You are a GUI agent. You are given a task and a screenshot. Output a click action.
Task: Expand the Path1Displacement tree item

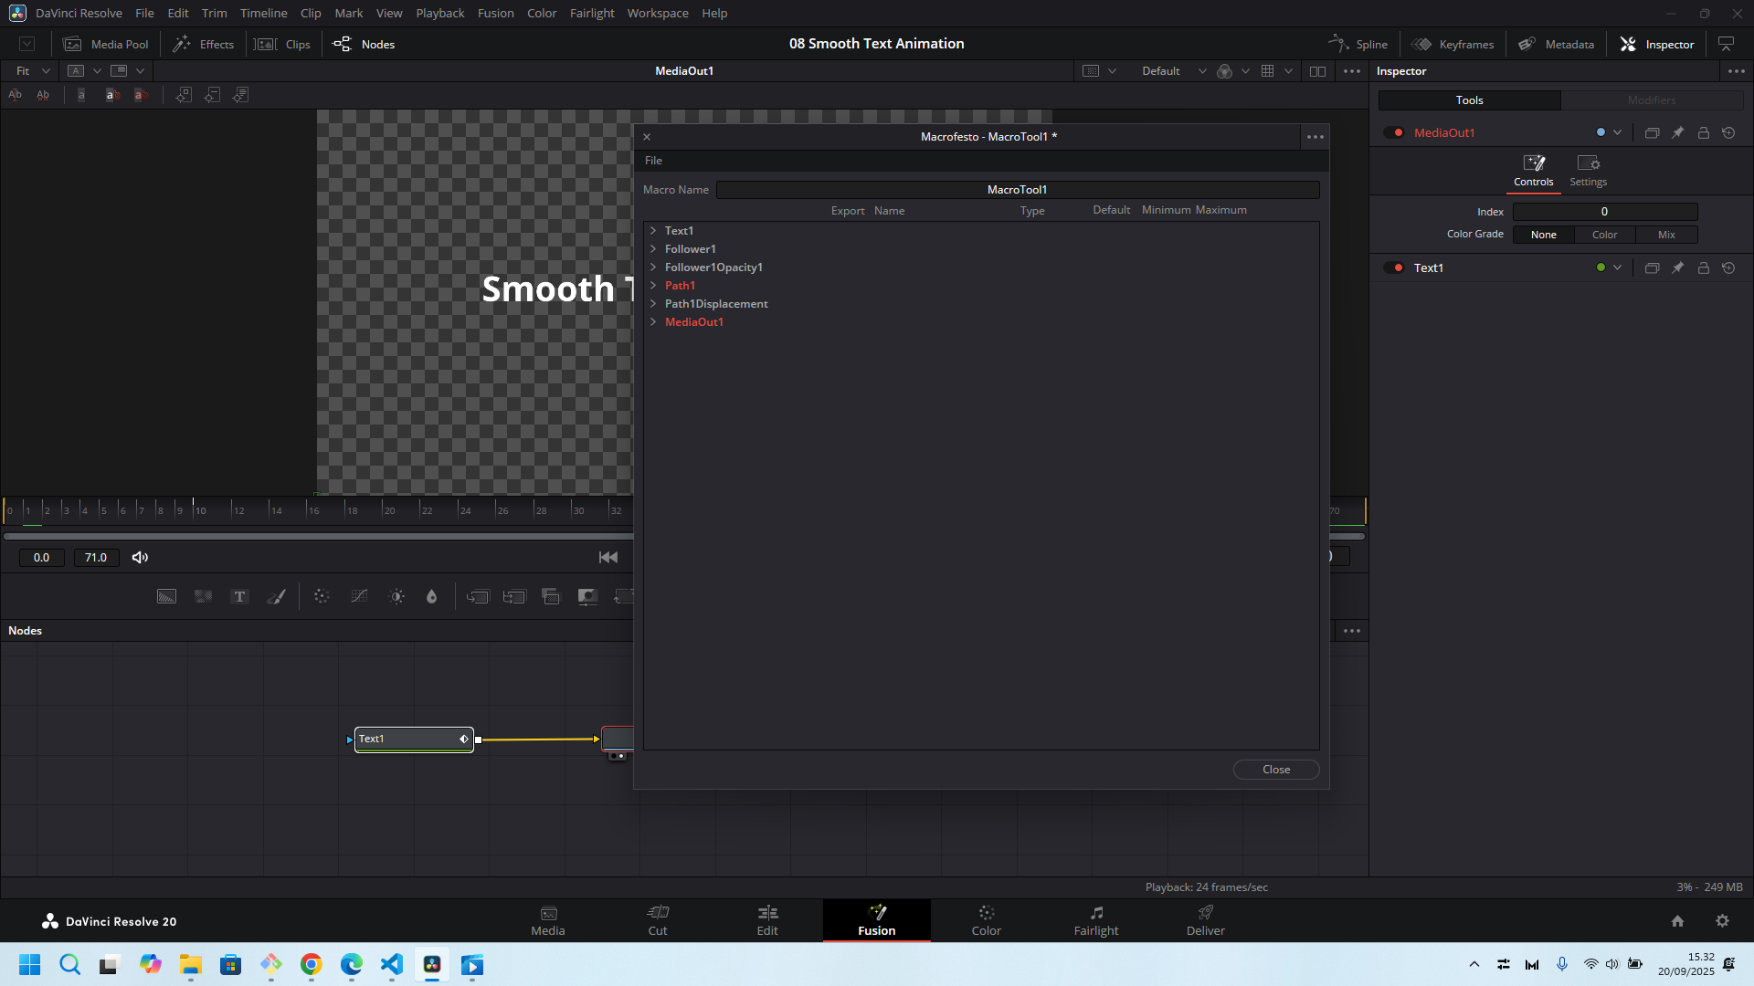(653, 303)
